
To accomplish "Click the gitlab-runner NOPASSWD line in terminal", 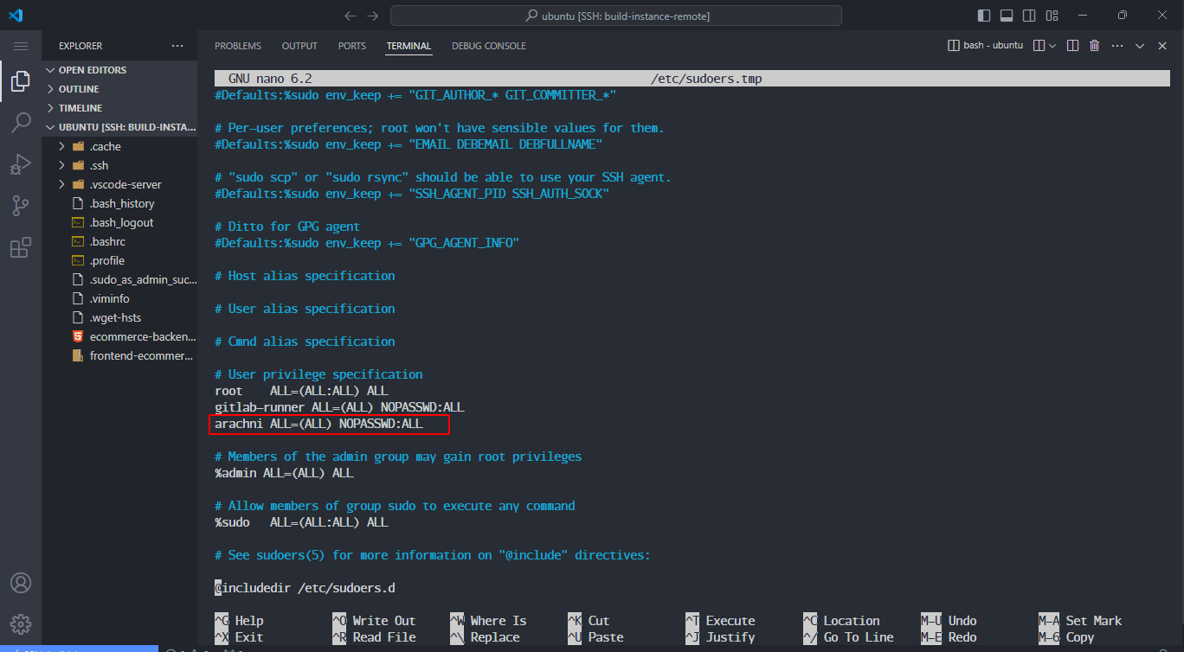I will click(x=340, y=407).
